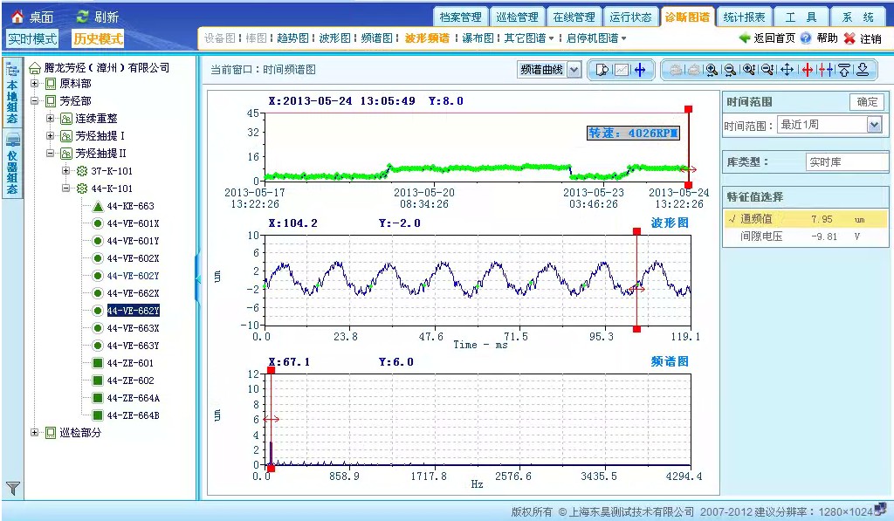Click the 返回首页 link
The width and height of the screenshot is (894, 521).
click(767, 38)
